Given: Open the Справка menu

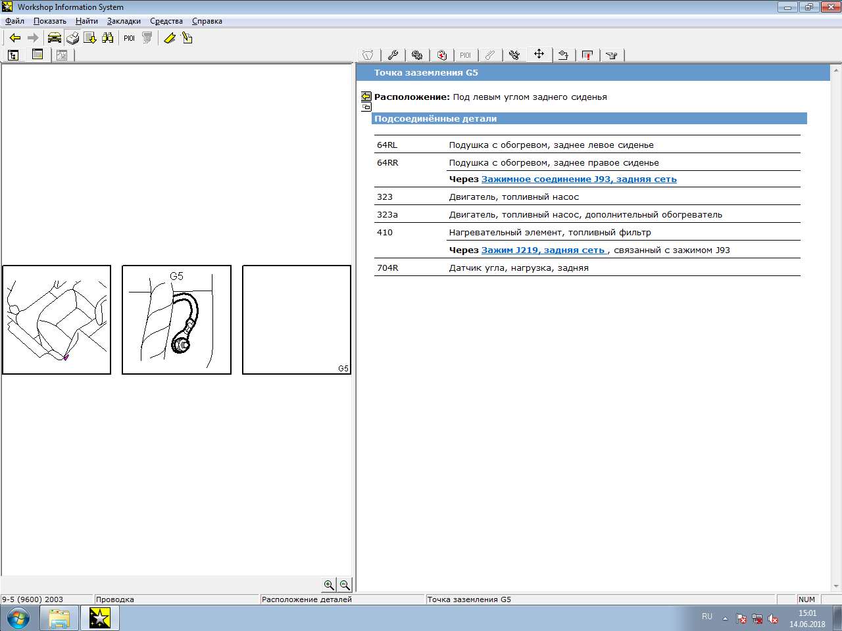Looking at the screenshot, I should [207, 21].
